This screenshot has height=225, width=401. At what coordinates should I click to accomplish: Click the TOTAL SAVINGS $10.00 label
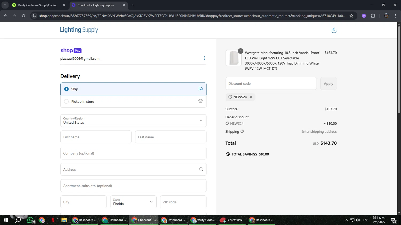[250, 154]
